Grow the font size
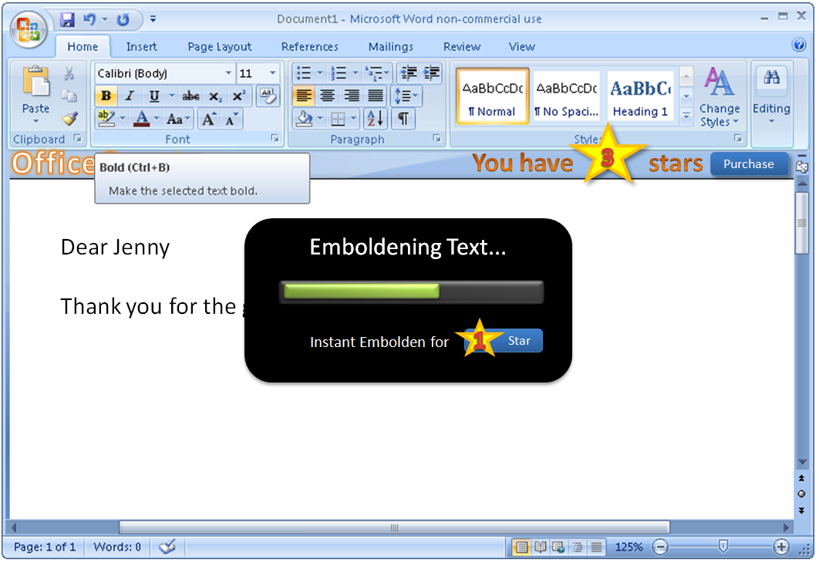 (208, 119)
